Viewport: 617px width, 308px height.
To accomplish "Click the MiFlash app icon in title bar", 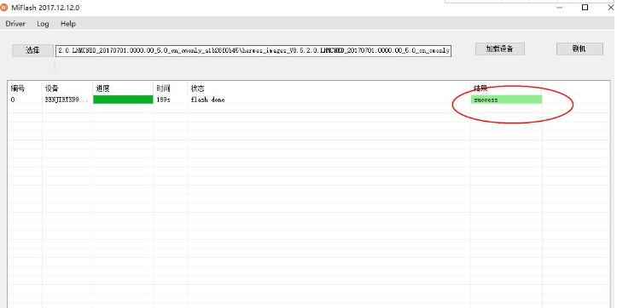I will [x=3, y=8].
